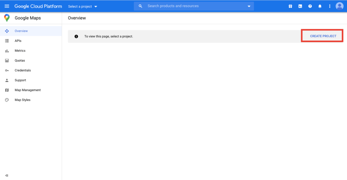Collapse the sidebar with the bottom arrow
347x180 pixels.
(7, 175)
